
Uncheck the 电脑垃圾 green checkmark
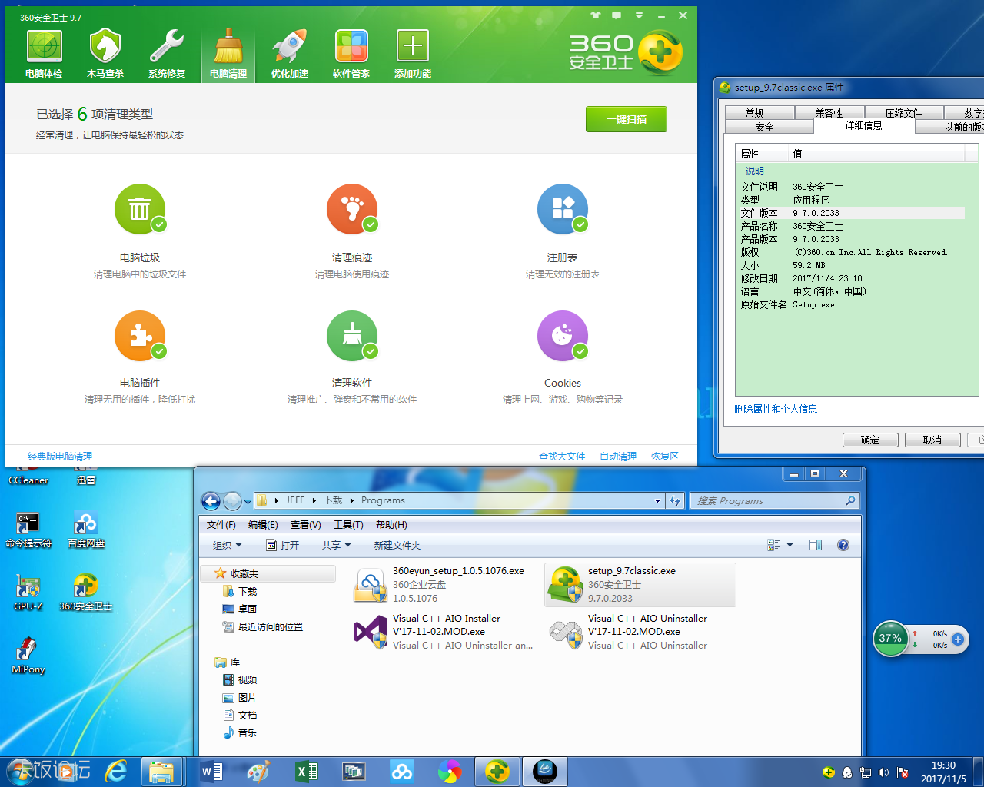click(x=159, y=224)
